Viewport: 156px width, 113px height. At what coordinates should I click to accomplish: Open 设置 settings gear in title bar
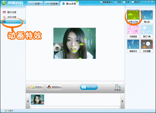118,2
